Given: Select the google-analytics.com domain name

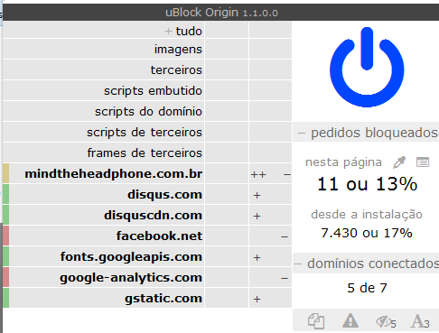Looking at the screenshot, I should click(131, 278).
